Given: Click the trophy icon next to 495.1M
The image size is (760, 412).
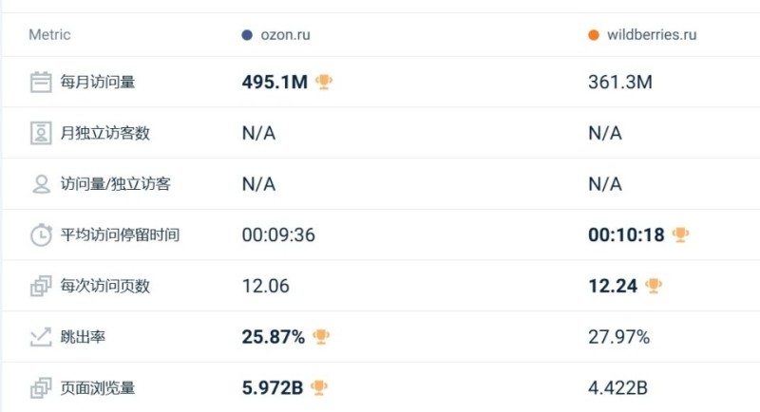Looking at the screenshot, I should pyautogui.click(x=324, y=82).
